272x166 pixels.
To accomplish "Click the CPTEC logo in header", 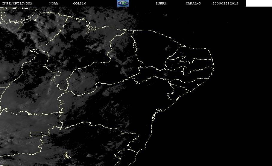I will tap(123, 3).
